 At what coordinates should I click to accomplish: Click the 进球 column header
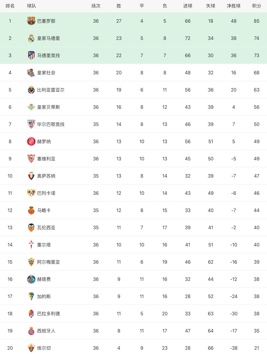click(x=187, y=6)
